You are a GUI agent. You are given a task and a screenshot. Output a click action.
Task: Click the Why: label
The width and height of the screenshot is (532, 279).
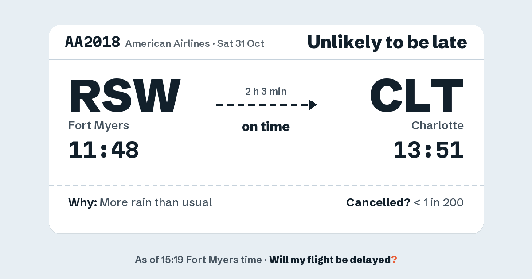coord(83,203)
